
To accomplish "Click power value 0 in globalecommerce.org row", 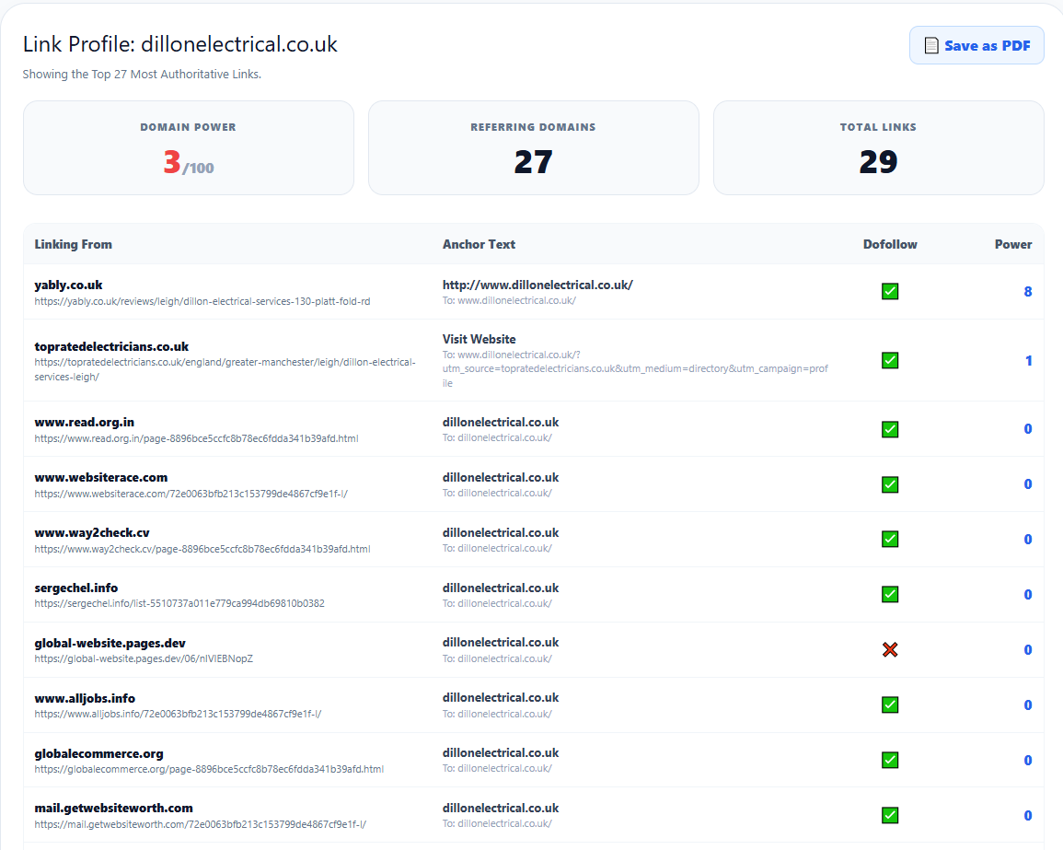I will click(1028, 760).
